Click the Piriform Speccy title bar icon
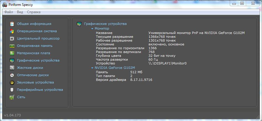This screenshot has height=121, width=262. point(5,4)
